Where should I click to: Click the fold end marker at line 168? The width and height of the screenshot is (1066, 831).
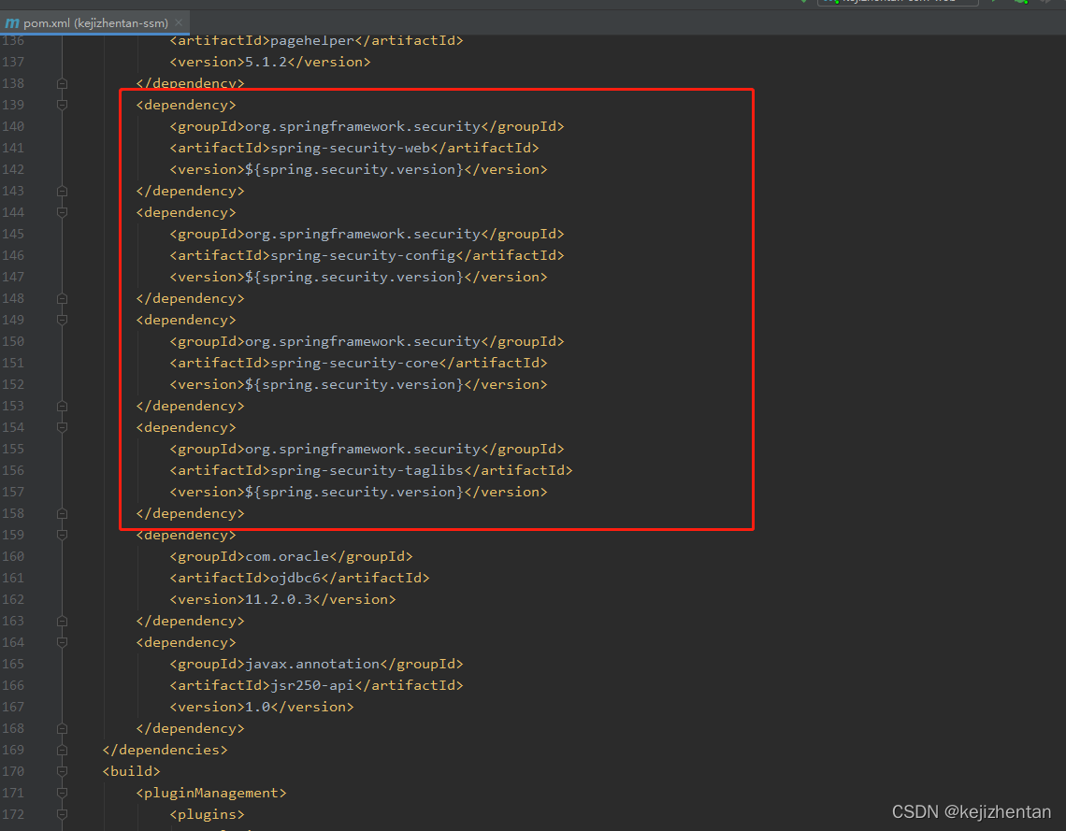point(62,728)
